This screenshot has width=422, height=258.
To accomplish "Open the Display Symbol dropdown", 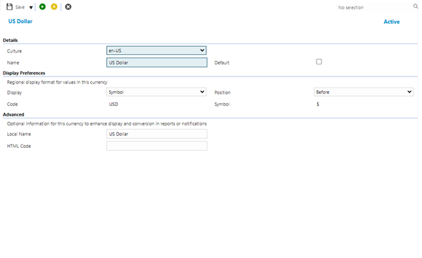I will pos(156,92).
